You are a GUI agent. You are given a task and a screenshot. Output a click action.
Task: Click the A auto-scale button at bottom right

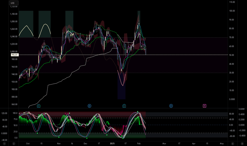point(233,144)
